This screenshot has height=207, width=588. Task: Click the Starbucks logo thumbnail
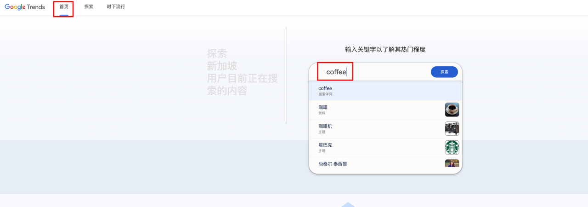point(452,147)
